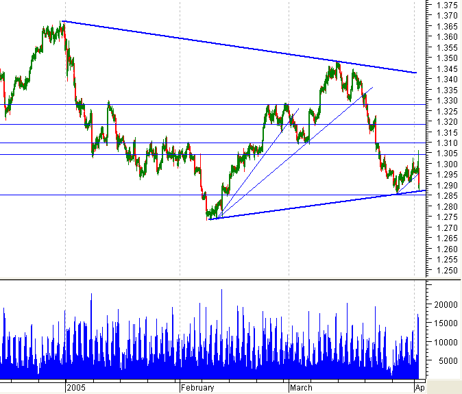The height and width of the screenshot is (394, 462).
Task: Select horizontal line just below 1.320
Action: tap(212, 125)
